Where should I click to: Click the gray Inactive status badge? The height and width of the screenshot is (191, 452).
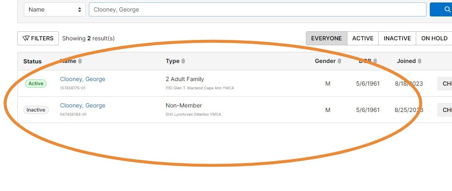click(x=36, y=110)
